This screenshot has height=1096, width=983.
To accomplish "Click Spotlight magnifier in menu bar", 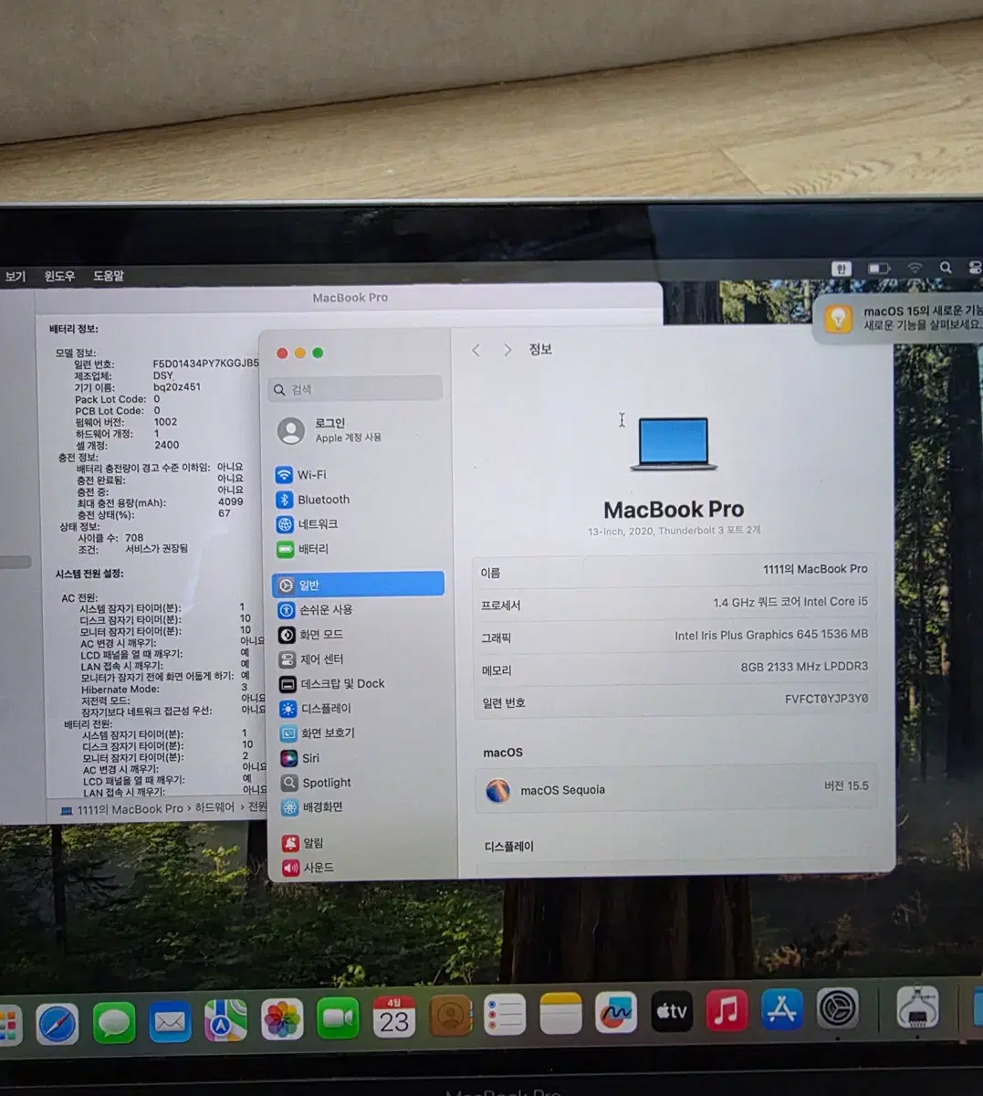I will coord(946,268).
